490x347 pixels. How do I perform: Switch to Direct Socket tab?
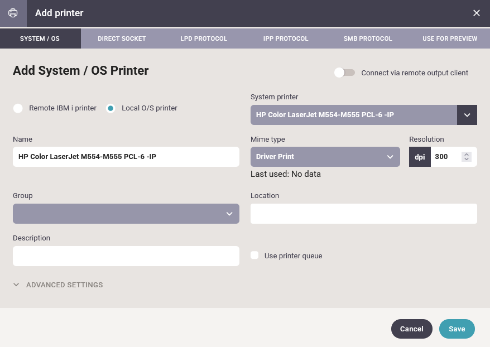[x=122, y=38]
